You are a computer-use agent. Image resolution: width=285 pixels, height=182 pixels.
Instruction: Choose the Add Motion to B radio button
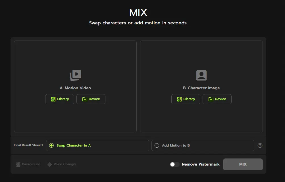(157, 145)
